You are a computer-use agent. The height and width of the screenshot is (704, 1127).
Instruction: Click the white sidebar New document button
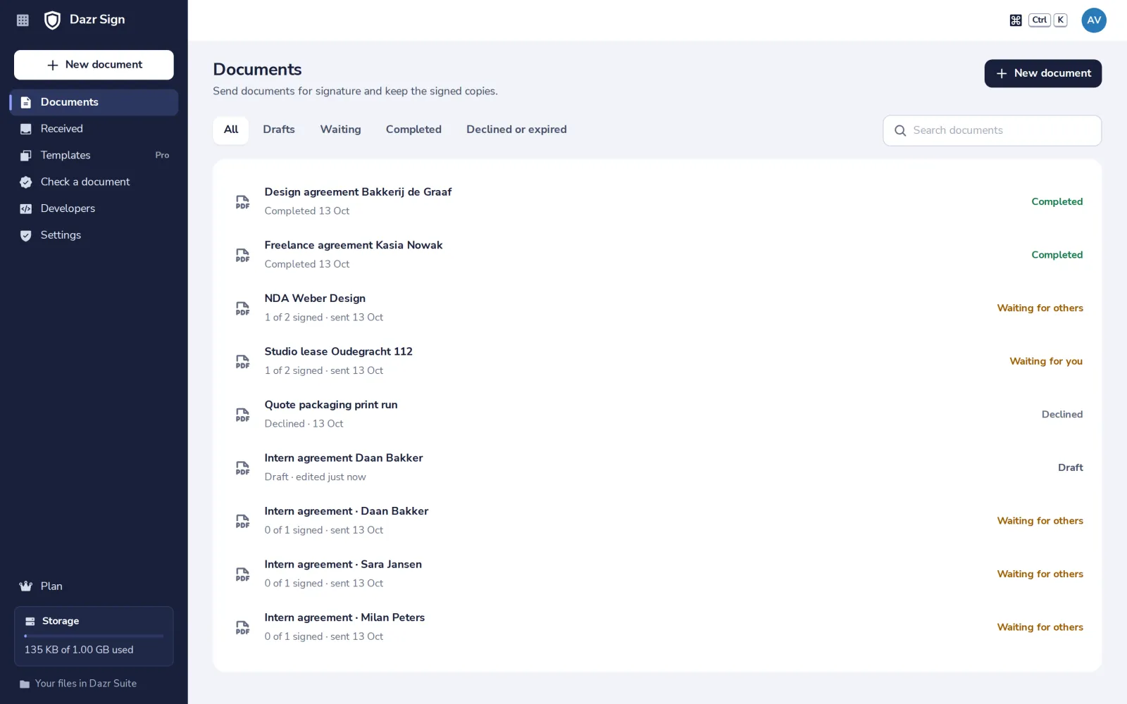click(x=94, y=65)
